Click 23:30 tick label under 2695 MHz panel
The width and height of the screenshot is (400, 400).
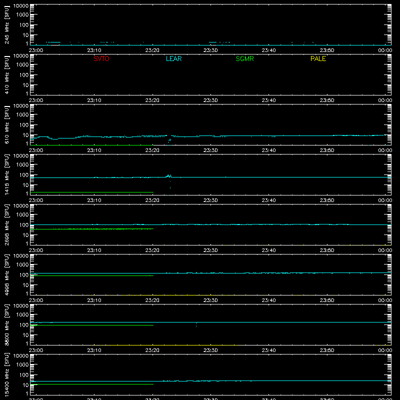(210, 250)
